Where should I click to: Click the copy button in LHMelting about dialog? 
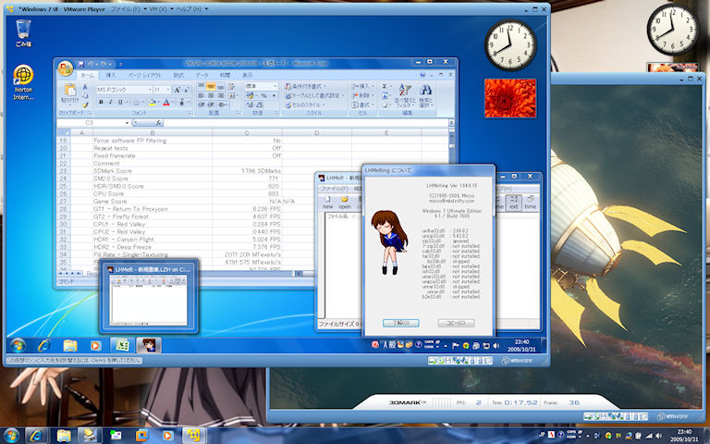456,323
